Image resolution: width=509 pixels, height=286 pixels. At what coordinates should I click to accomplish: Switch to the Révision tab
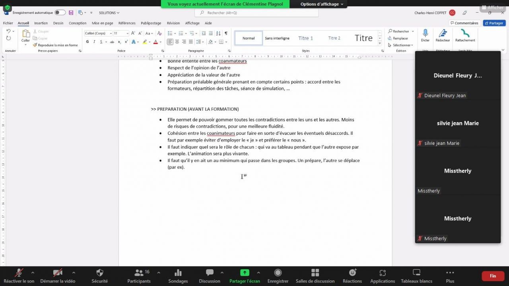173,23
